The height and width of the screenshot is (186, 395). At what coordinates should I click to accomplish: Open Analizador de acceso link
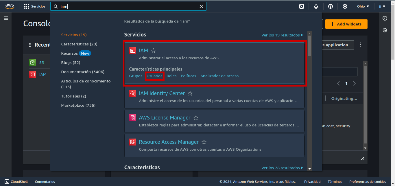click(x=219, y=76)
